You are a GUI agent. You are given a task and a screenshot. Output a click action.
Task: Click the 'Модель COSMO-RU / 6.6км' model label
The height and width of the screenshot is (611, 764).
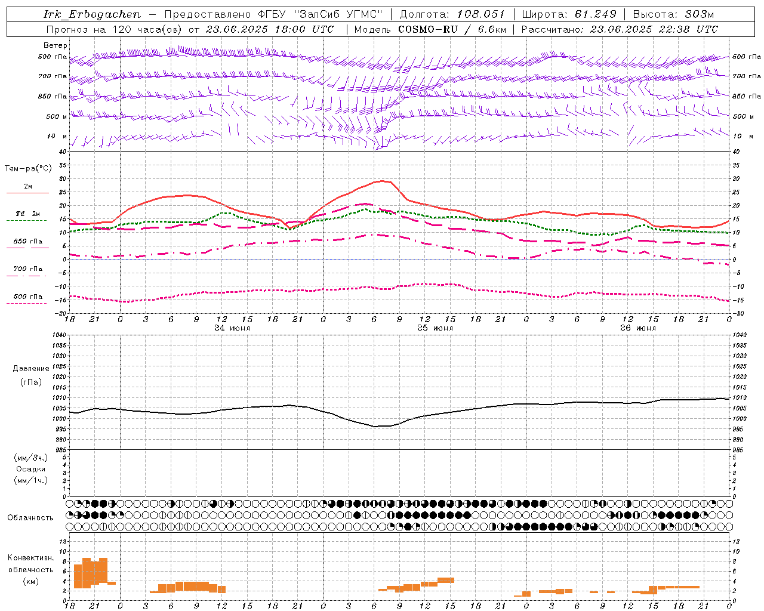coord(430,29)
